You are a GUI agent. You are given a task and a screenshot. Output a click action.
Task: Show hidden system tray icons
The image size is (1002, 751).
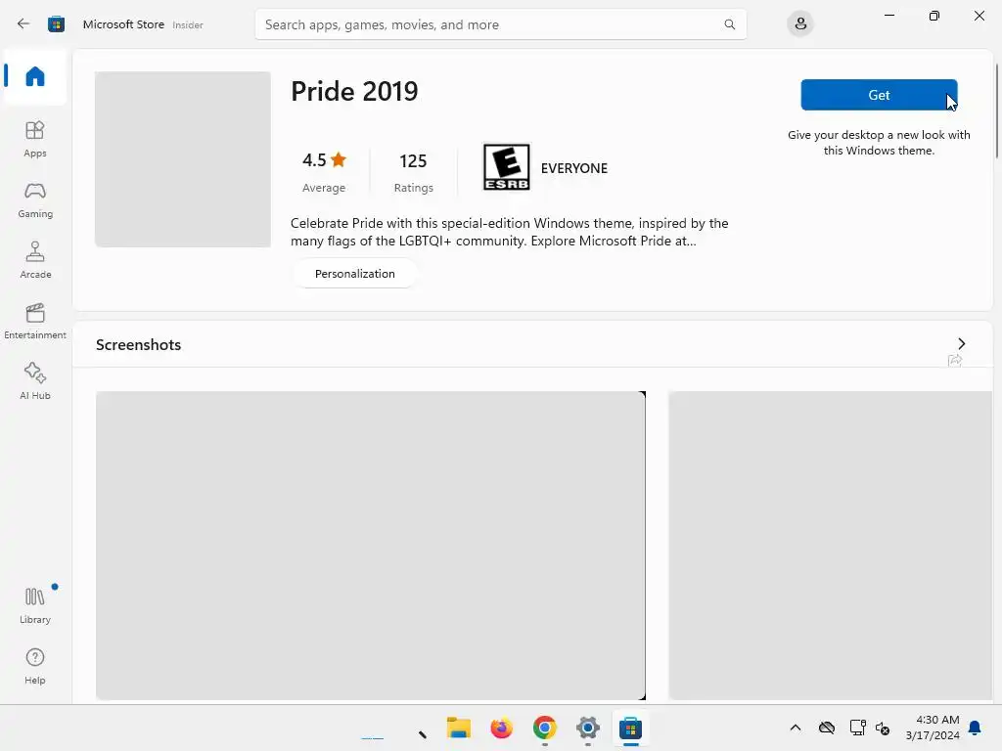(796, 728)
